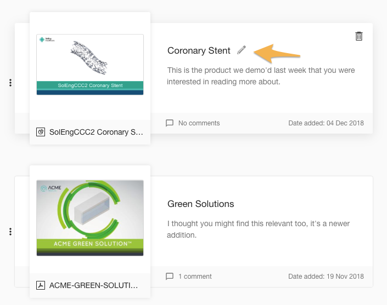The image size is (387, 305).
Task: Click the comment bubble icon next to No comments
Action: tap(170, 123)
